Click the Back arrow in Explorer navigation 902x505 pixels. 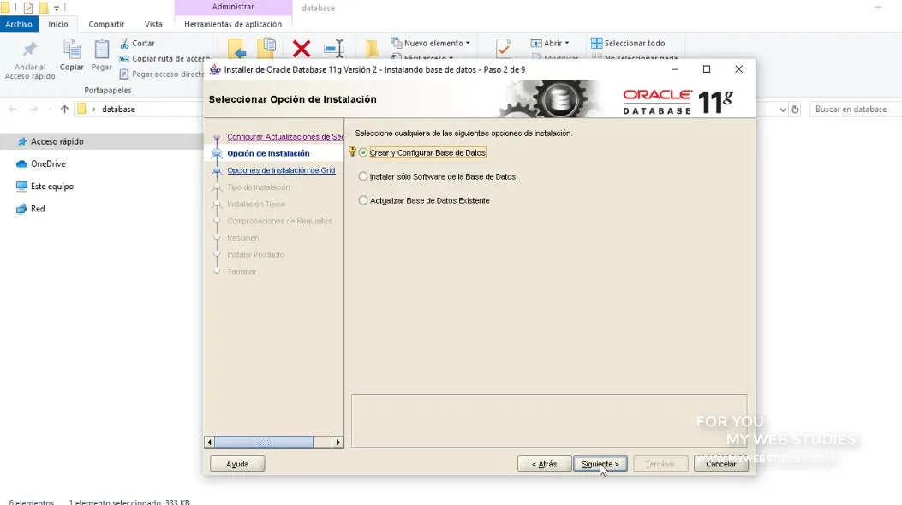[13, 110]
